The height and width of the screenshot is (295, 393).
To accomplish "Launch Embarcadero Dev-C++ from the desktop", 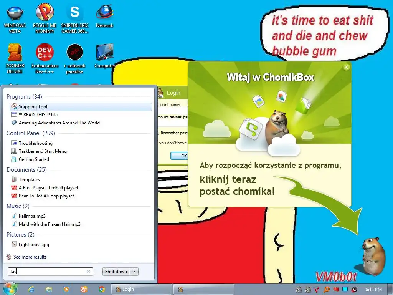I will point(45,59).
